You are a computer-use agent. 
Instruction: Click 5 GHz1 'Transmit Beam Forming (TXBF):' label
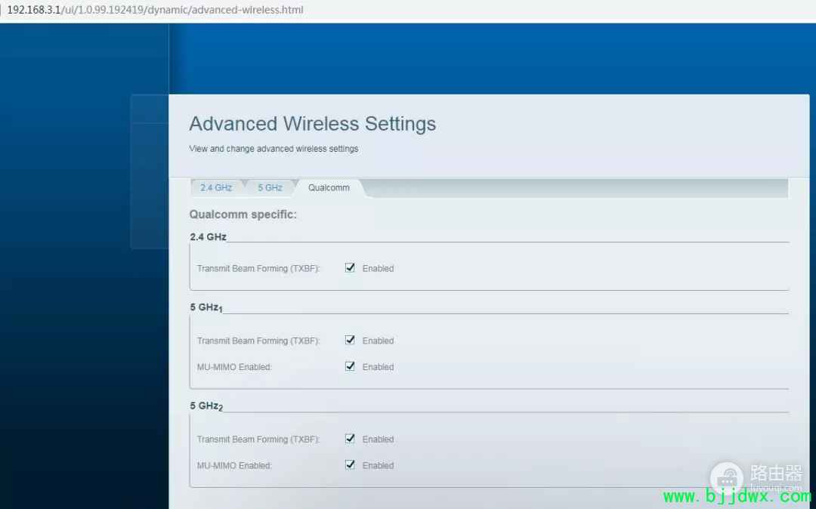coord(258,341)
